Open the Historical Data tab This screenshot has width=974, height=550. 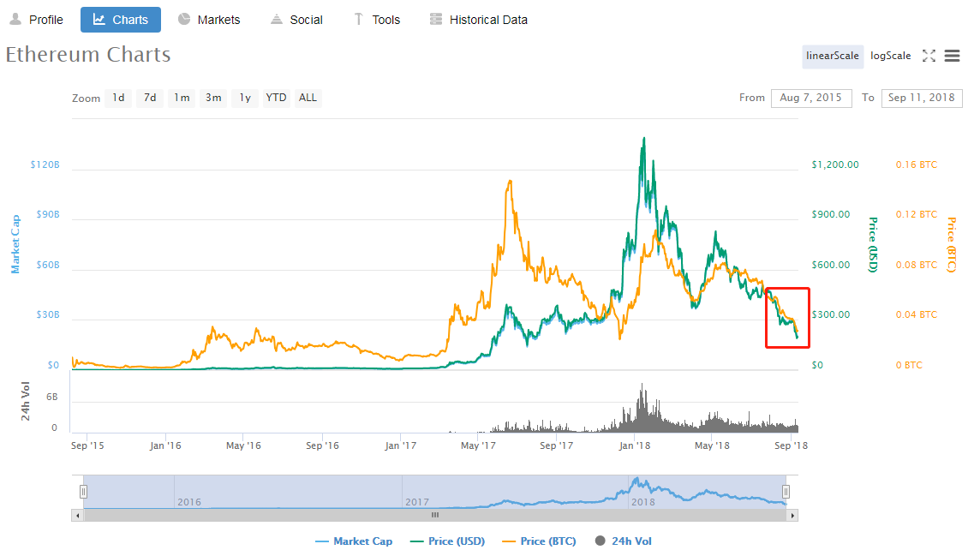(479, 20)
